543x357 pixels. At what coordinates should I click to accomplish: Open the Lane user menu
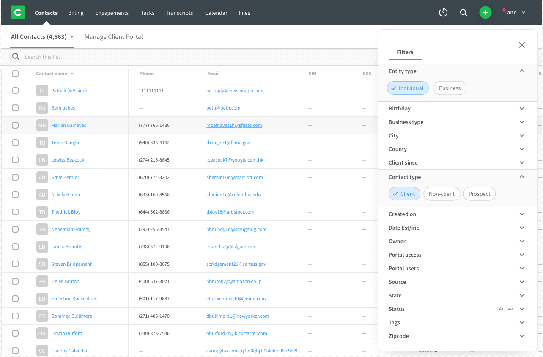click(x=515, y=13)
